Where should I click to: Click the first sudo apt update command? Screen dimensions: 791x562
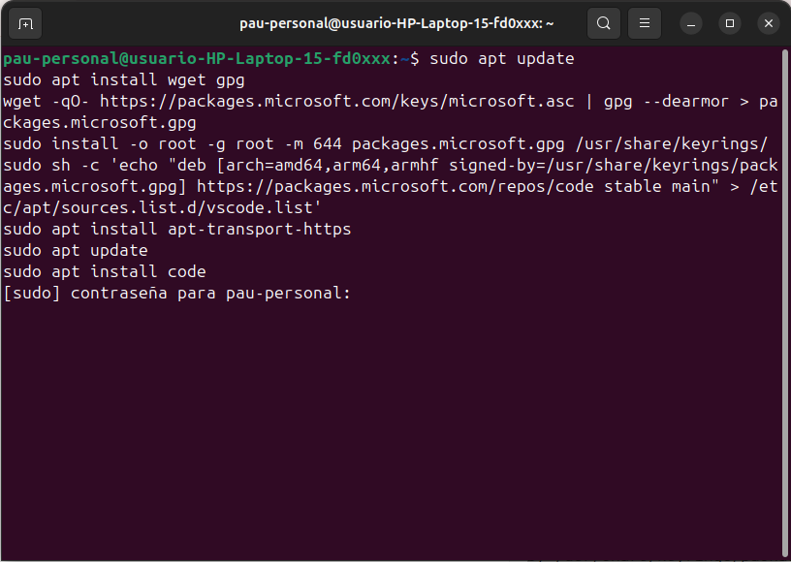pos(502,59)
